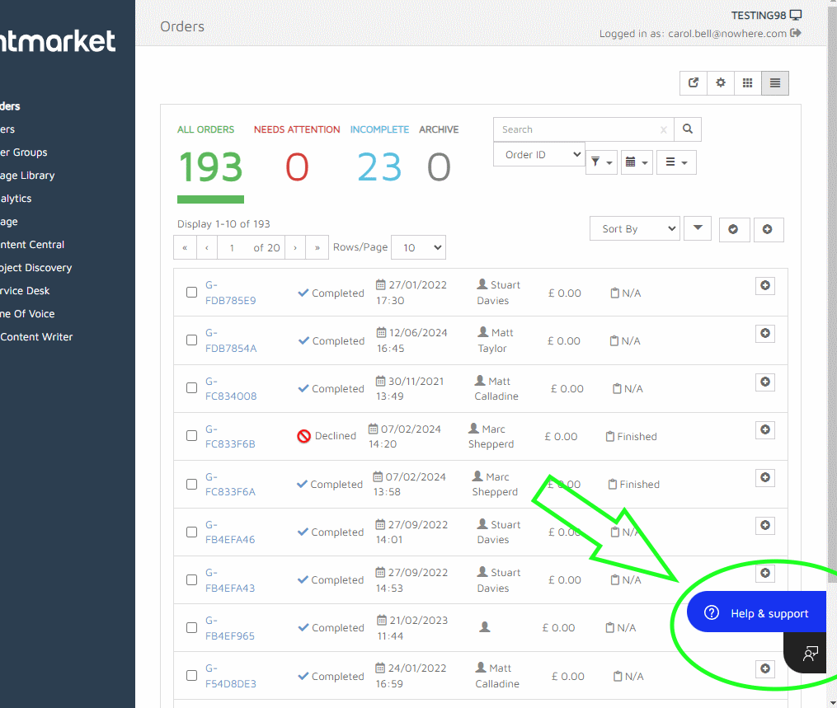Open the Help & support button
This screenshot has width=837, height=708.
pos(757,613)
